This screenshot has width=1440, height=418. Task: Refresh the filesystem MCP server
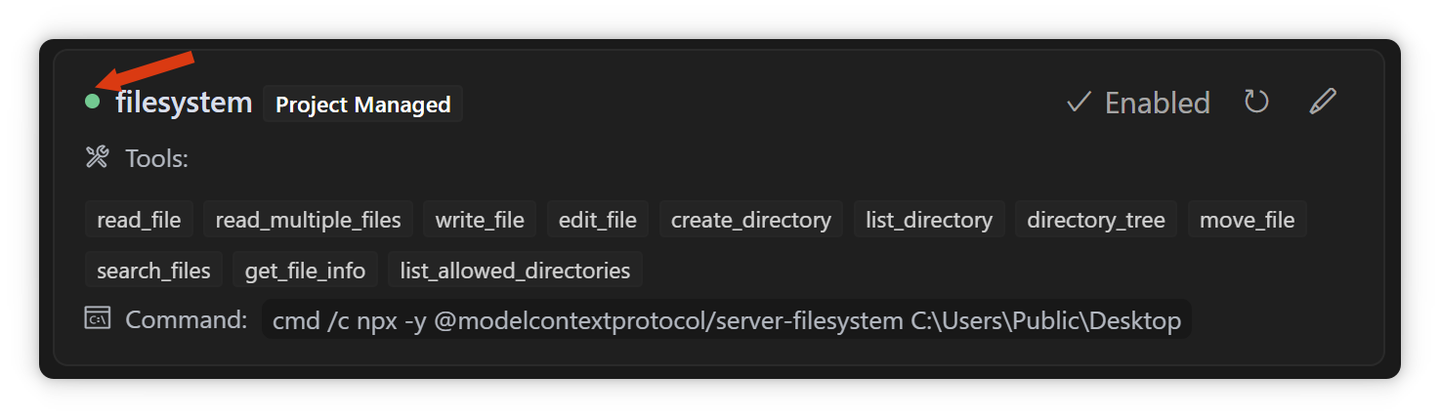pyautogui.click(x=1256, y=102)
